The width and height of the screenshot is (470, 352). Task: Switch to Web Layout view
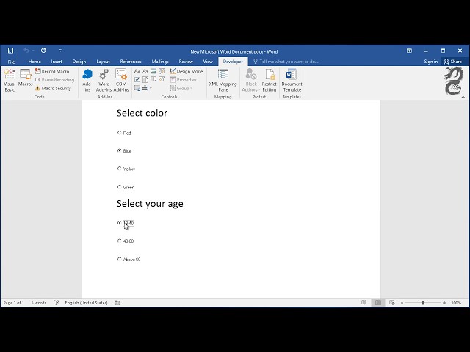pos(391,303)
